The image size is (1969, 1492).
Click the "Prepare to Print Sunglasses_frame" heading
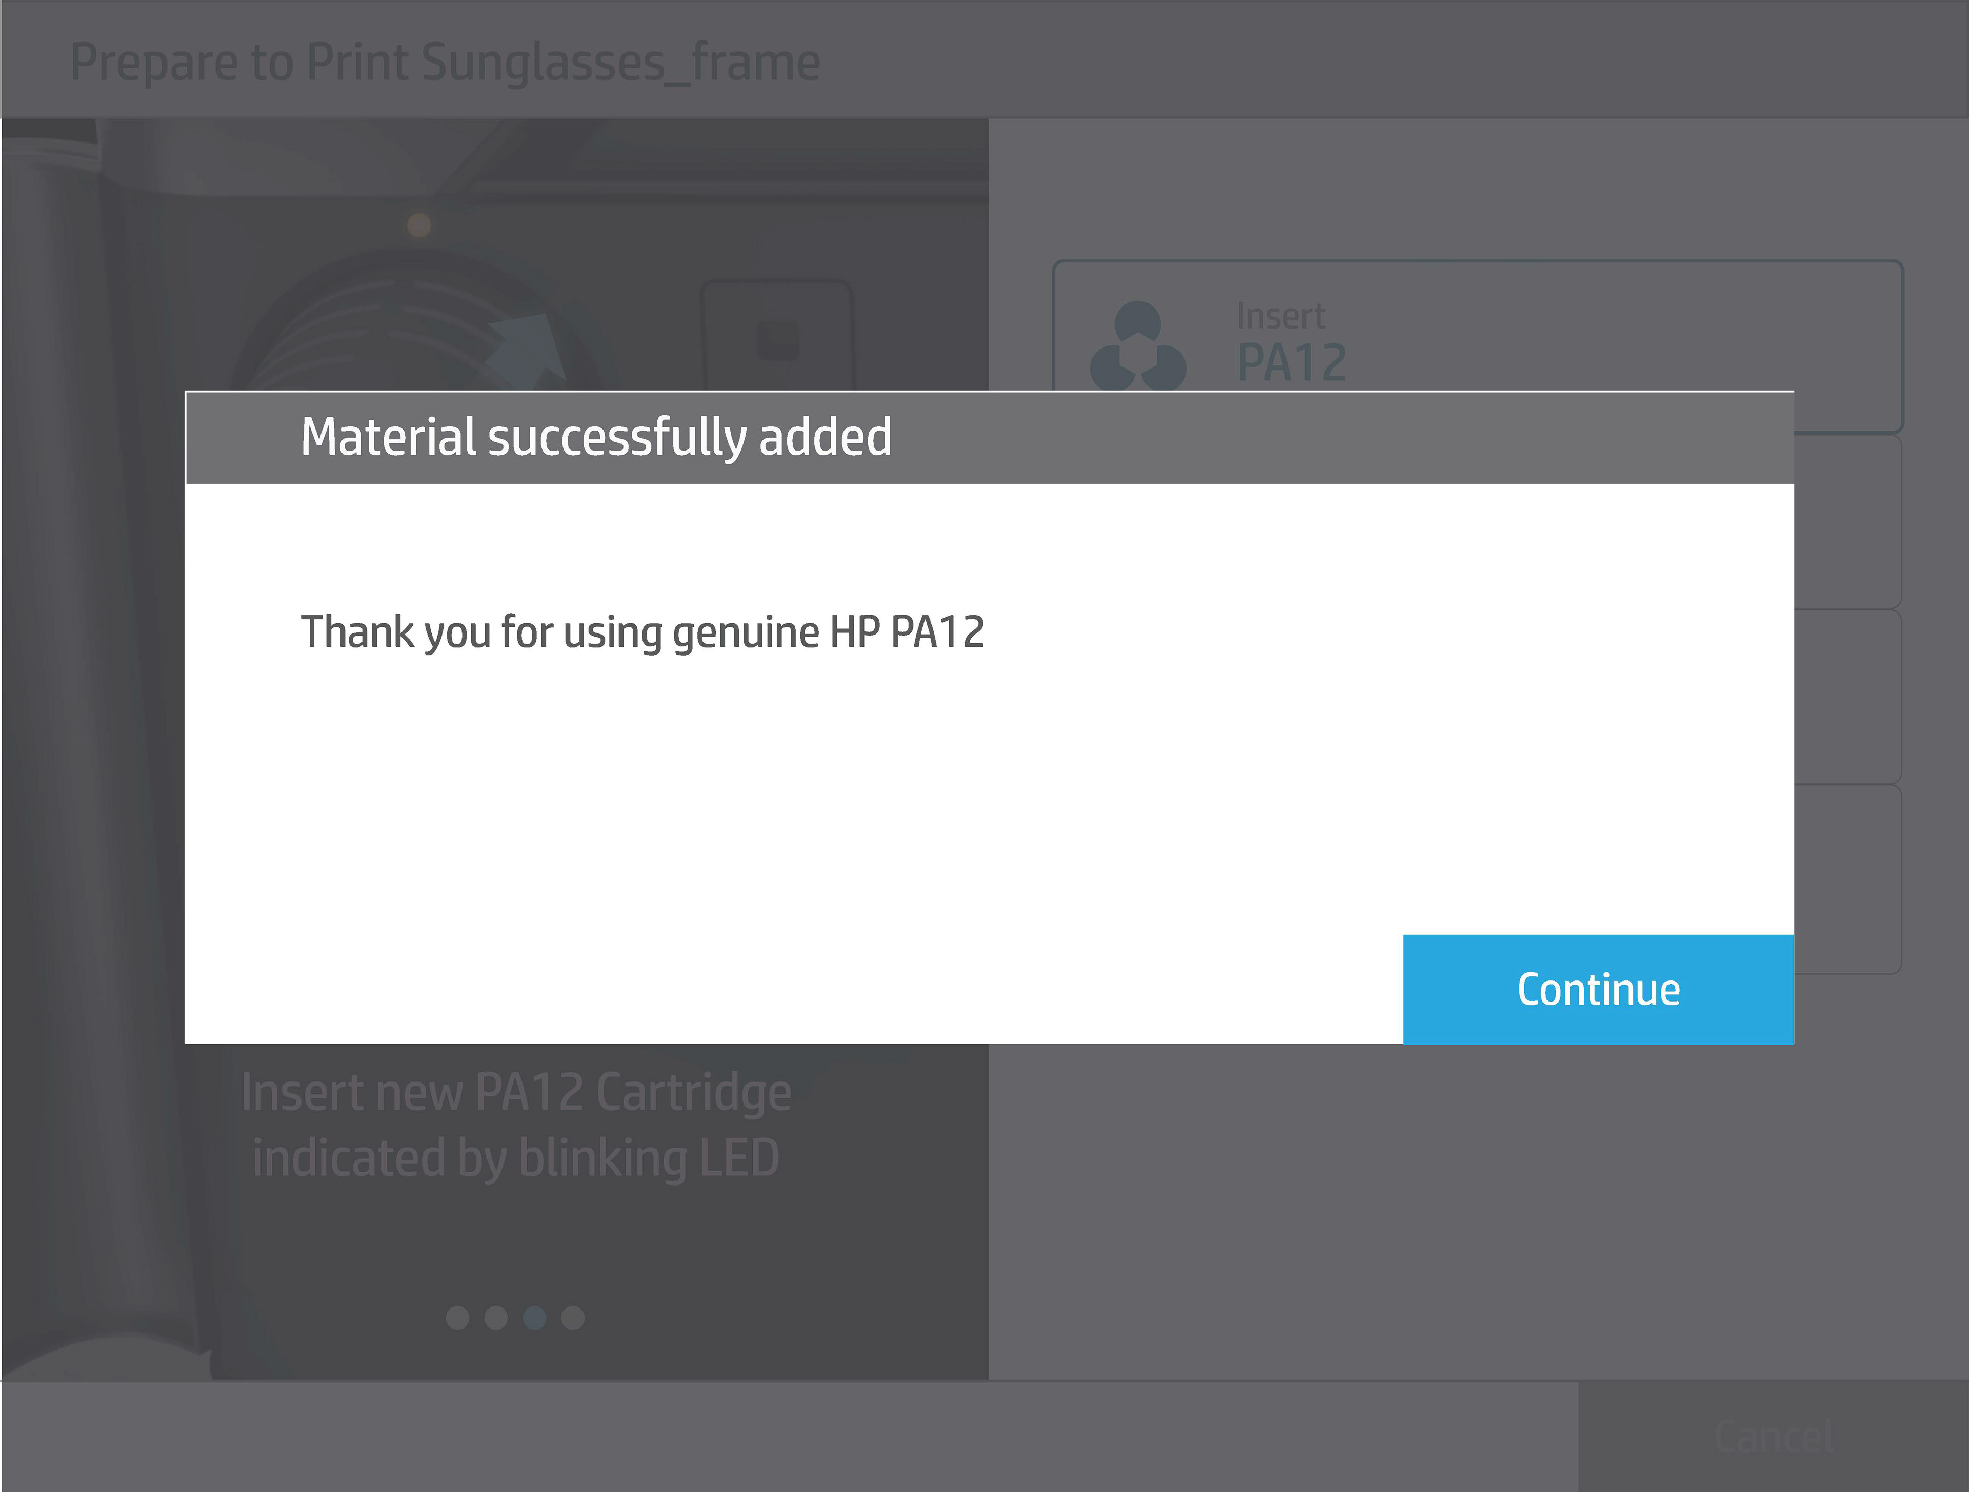point(445,63)
